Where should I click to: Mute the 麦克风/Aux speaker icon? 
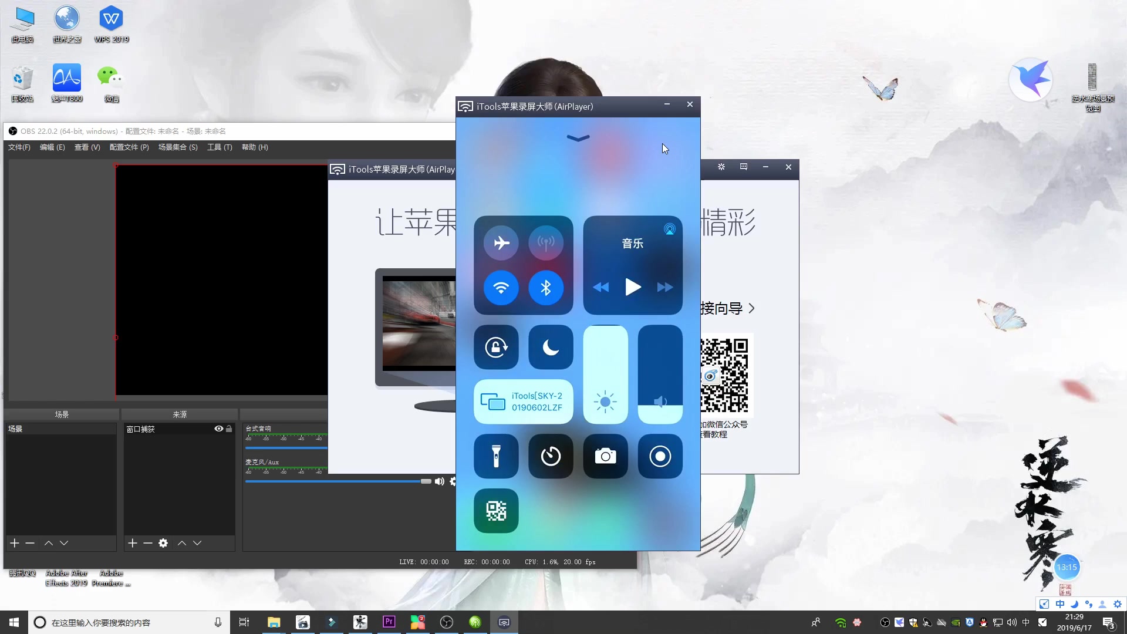coord(439,481)
